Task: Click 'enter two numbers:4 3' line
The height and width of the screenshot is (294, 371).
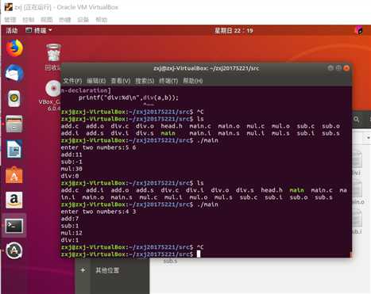Action: 99,212
